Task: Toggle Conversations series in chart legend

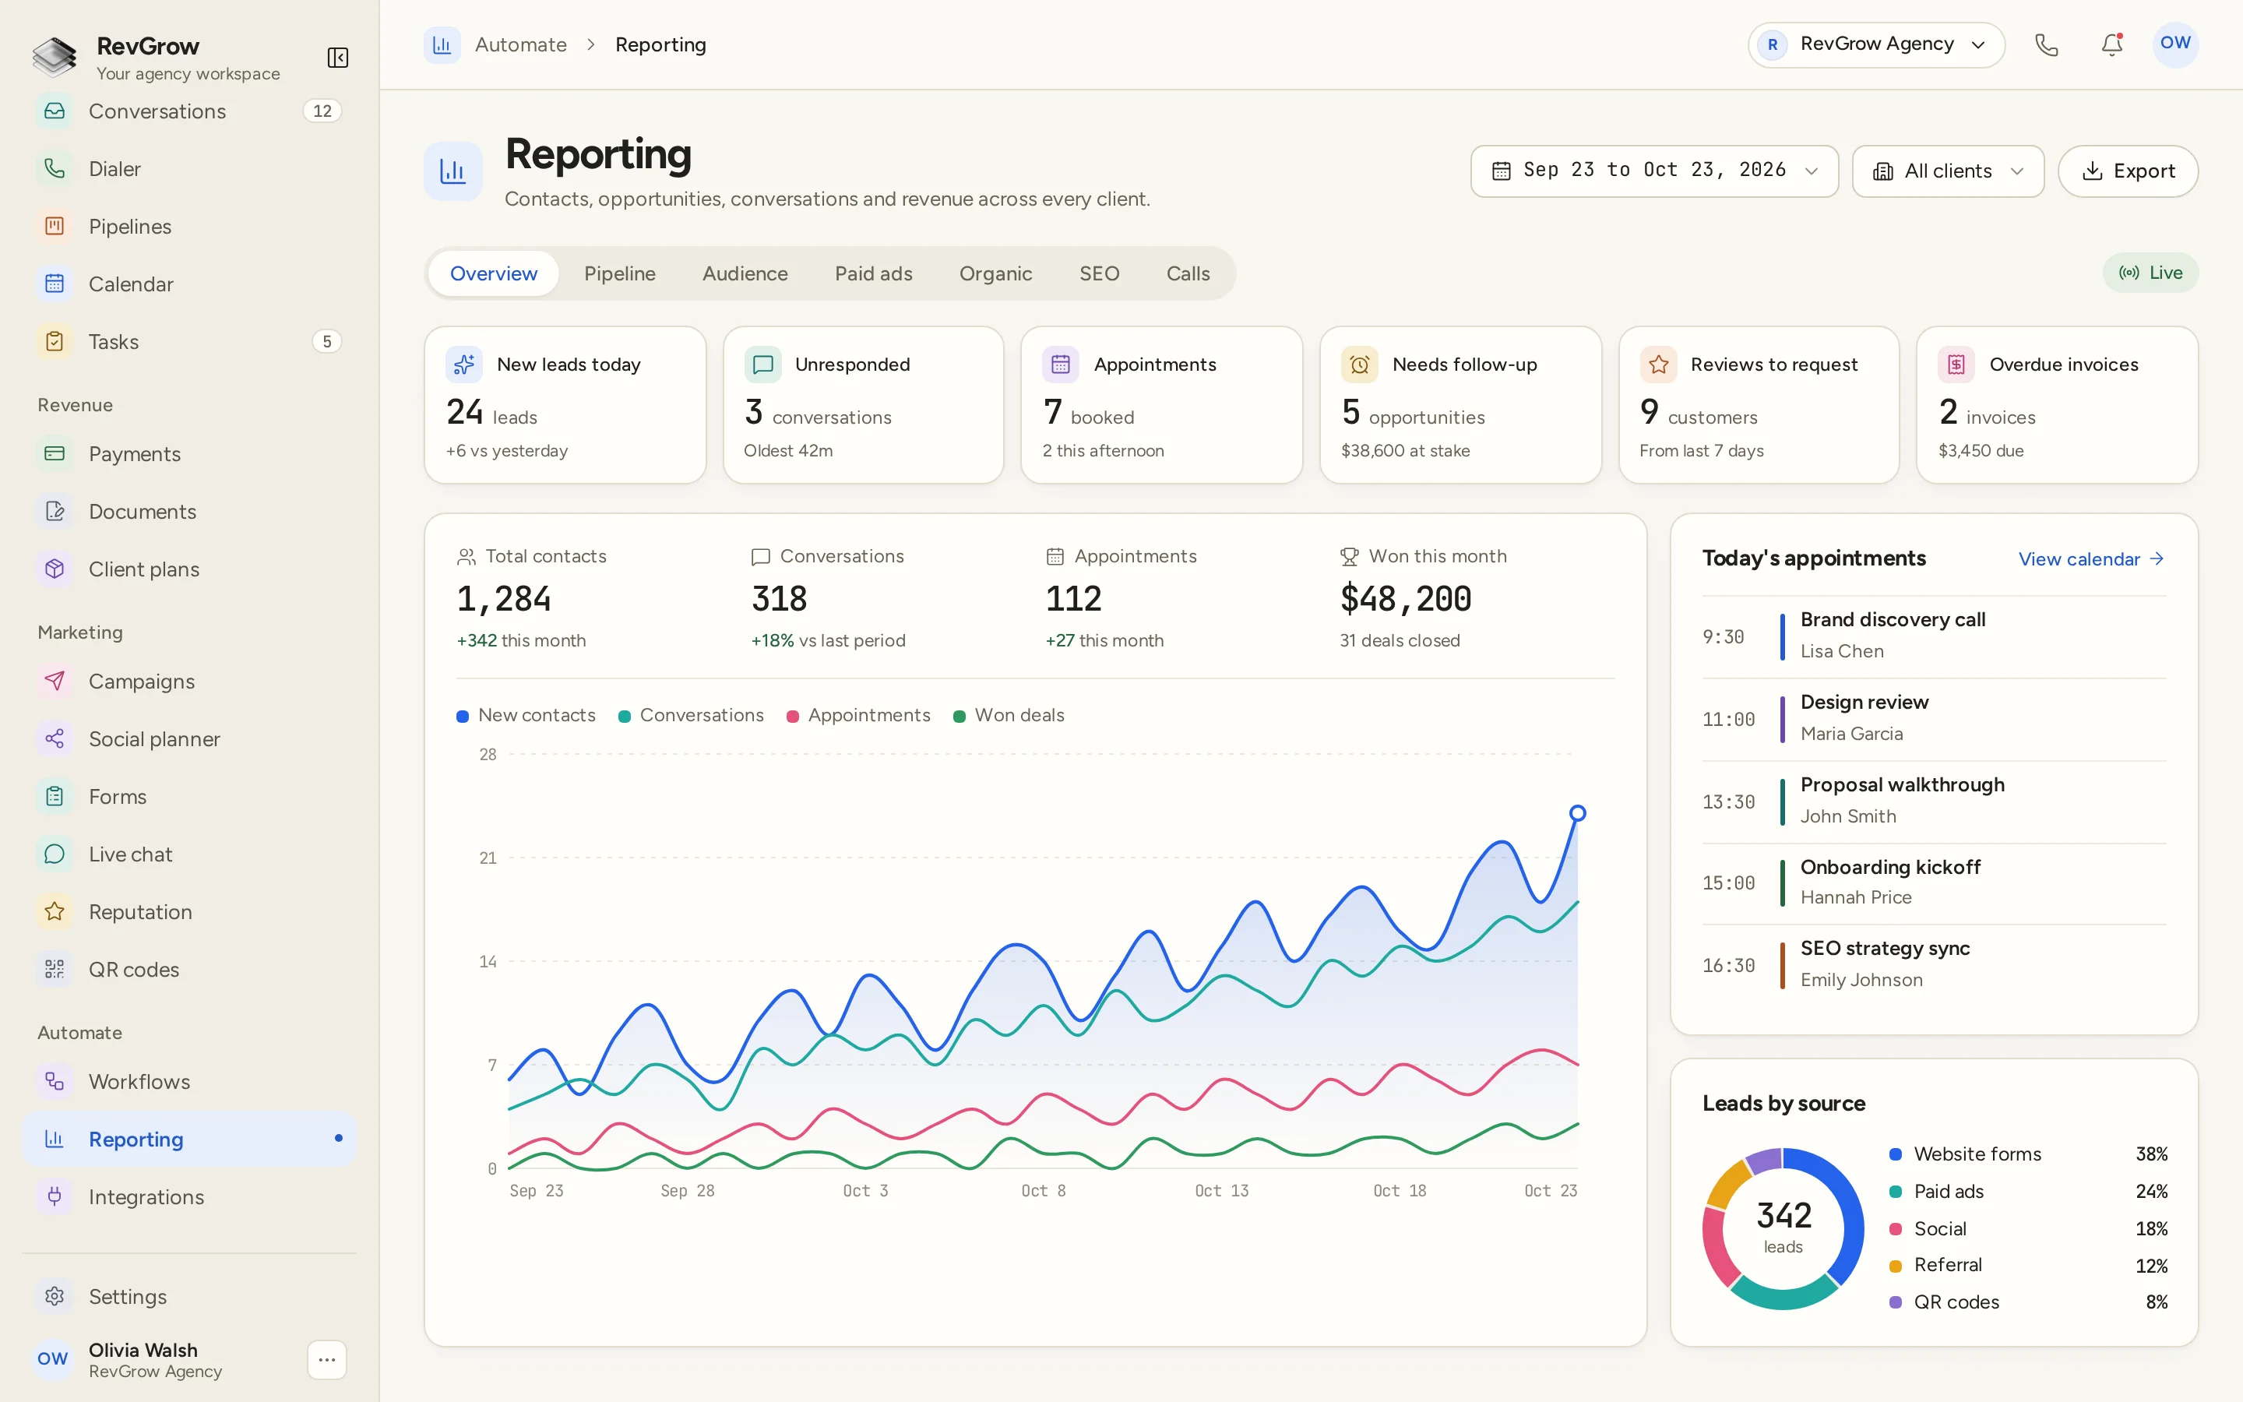Action: (691, 715)
